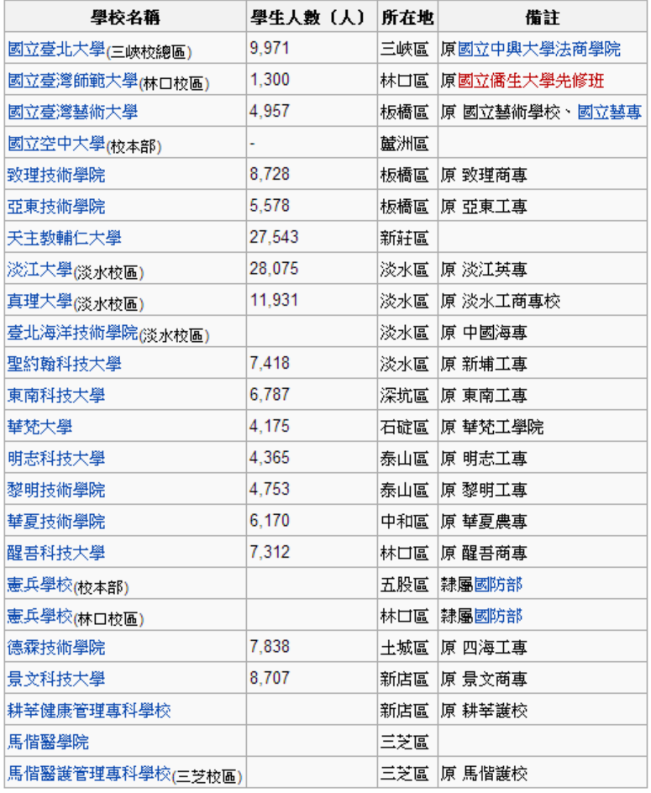Click the 學生人數（人） column header
Image resolution: width=651 pixels, height=793 pixels.
click(x=312, y=18)
